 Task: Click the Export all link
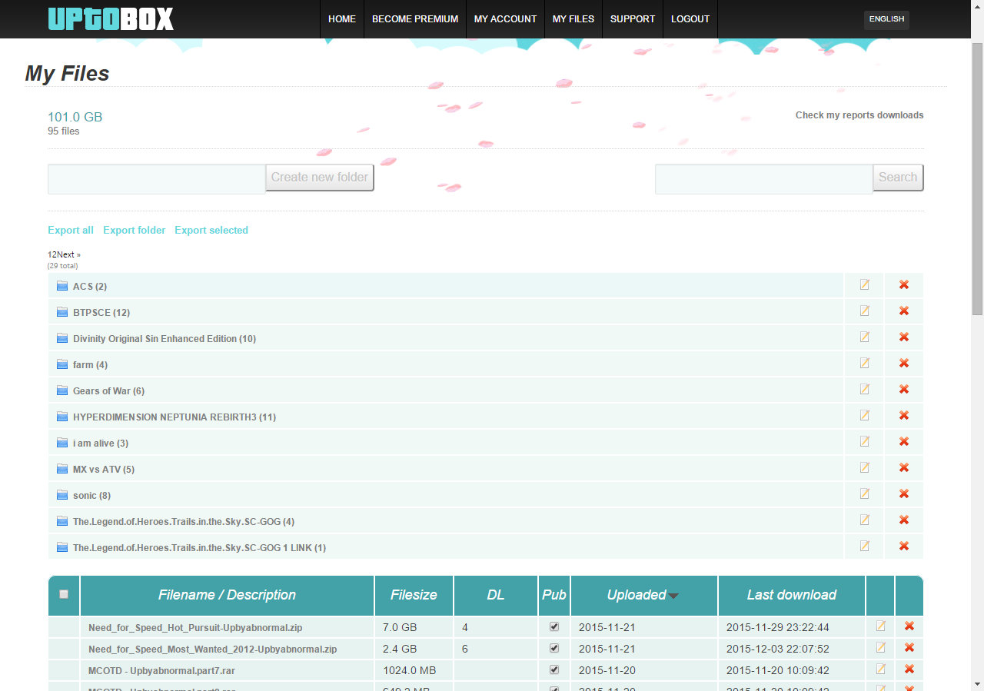point(71,230)
